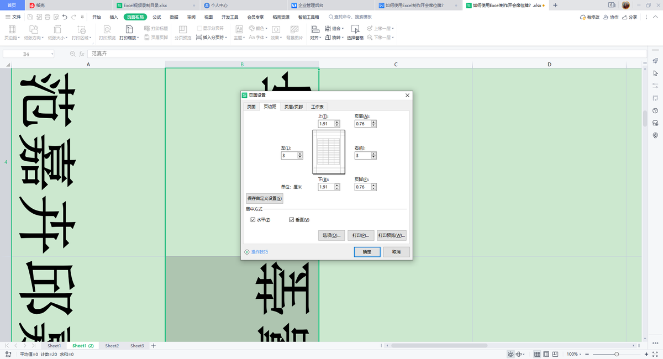Click the user avatar in the title bar
Image resolution: width=663 pixels, height=359 pixels.
coord(626,5)
